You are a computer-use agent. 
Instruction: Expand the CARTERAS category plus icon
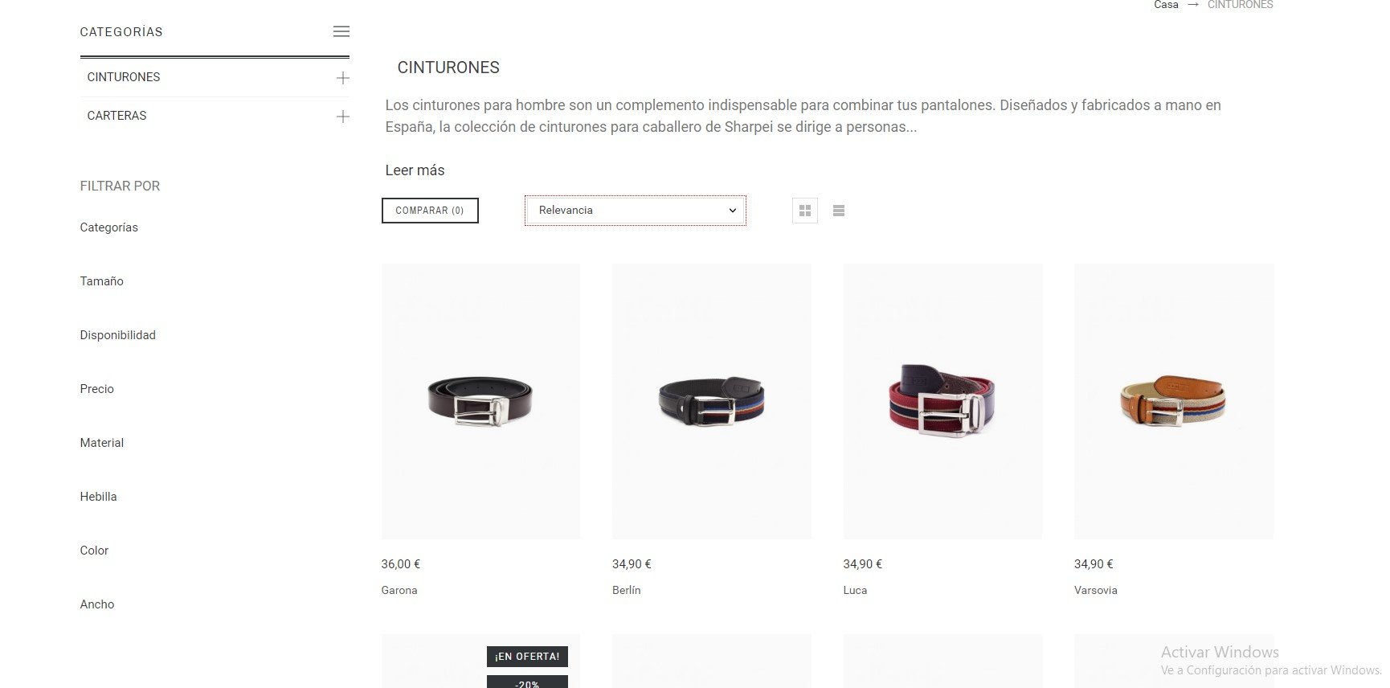click(x=343, y=117)
